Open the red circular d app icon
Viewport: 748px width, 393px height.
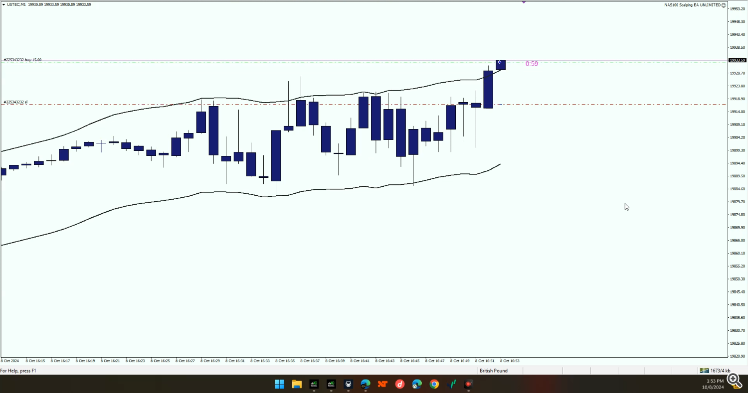(x=400, y=384)
